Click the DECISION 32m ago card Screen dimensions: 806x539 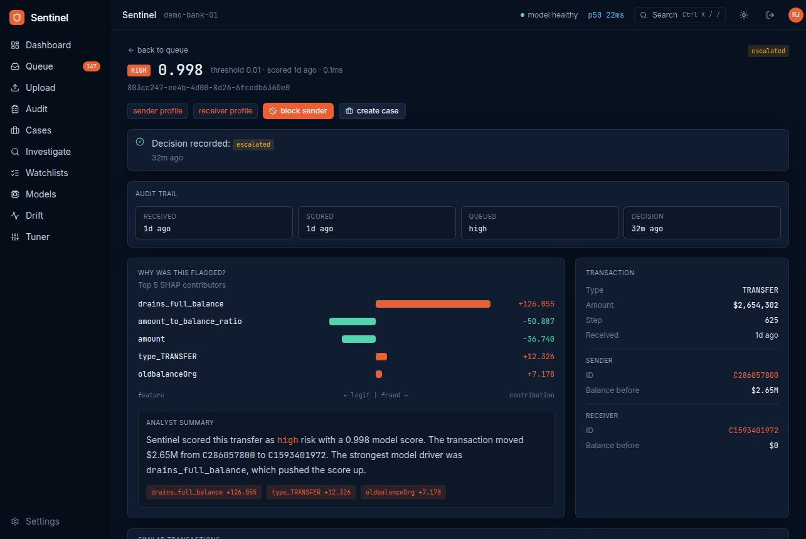coord(703,222)
